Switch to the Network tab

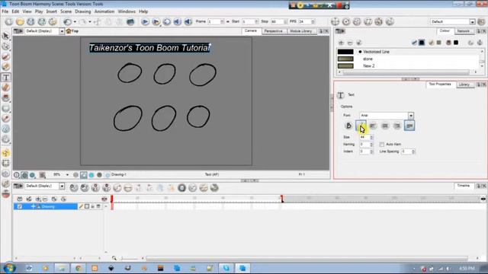point(463,31)
